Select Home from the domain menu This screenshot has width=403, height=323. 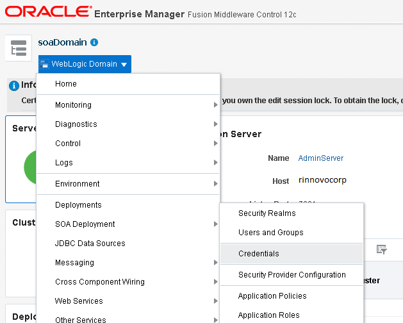click(x=128, y=84)
